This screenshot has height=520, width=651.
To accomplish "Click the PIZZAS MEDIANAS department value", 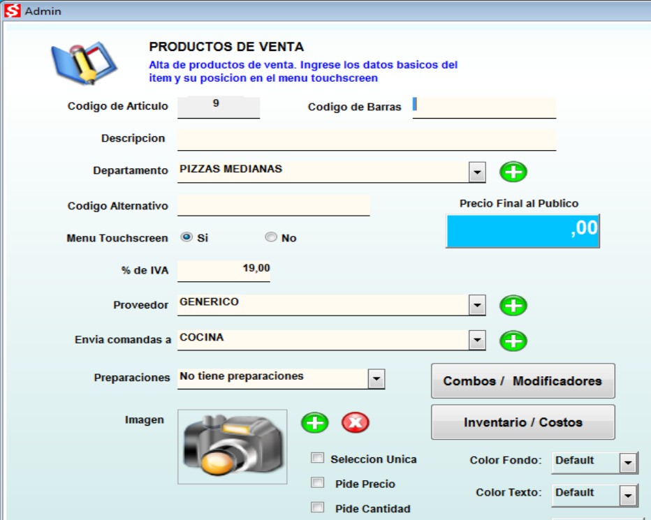I will (231, 169).
